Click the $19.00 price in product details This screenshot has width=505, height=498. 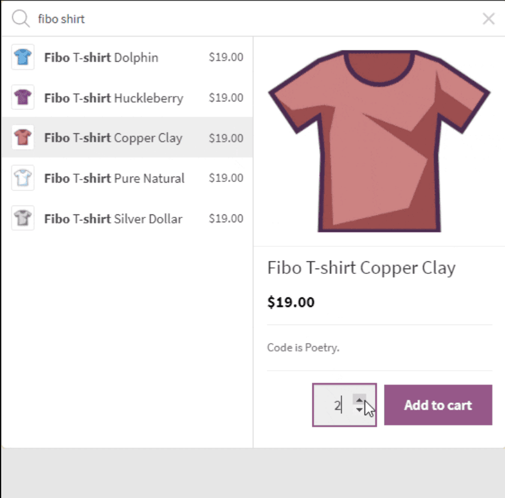[291, 302]
